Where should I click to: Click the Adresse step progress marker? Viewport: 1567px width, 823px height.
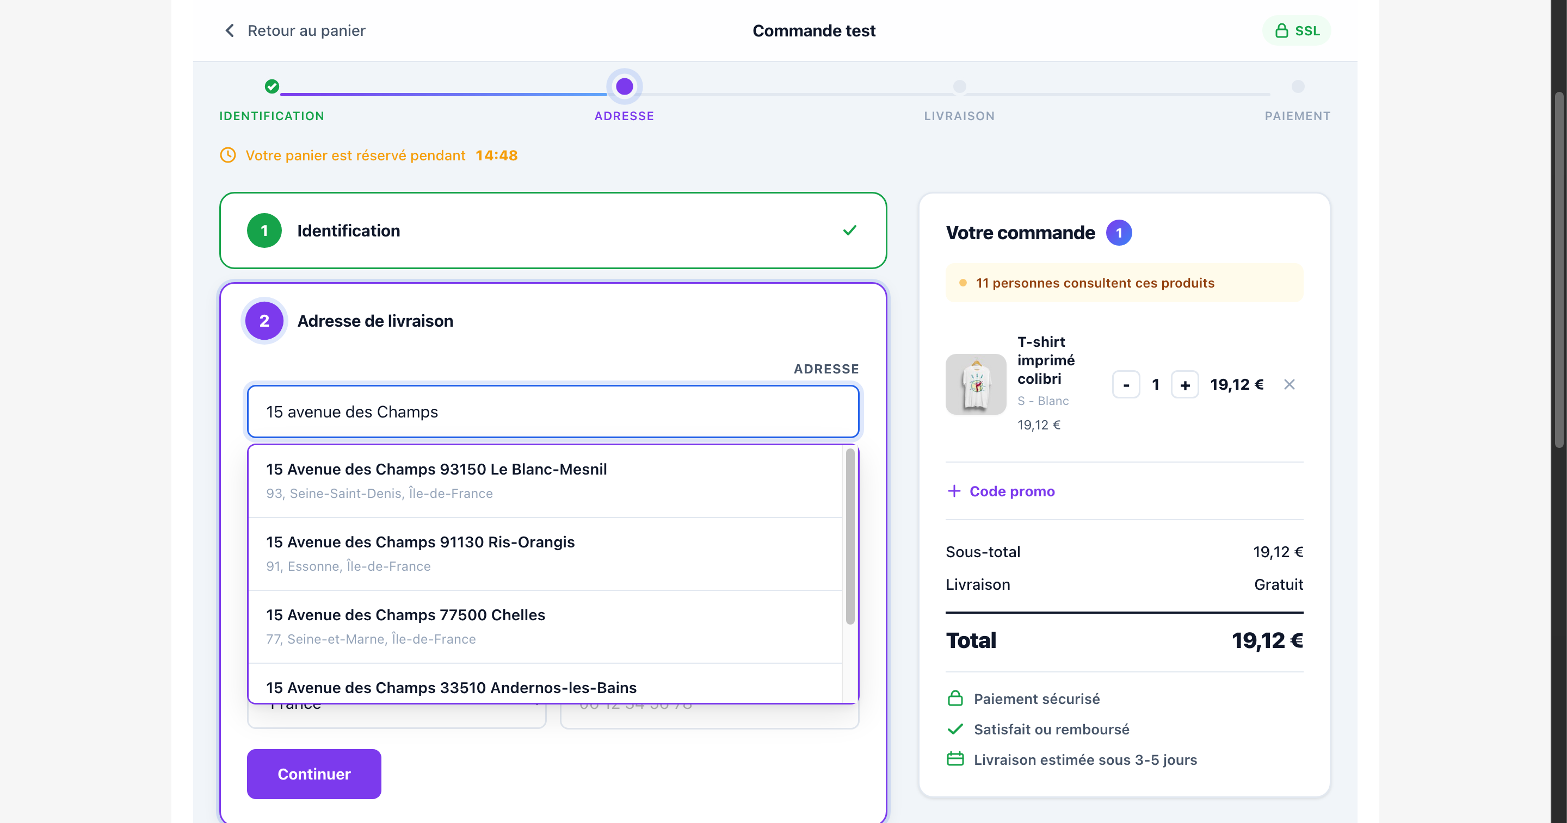click(x=624, y=86)
